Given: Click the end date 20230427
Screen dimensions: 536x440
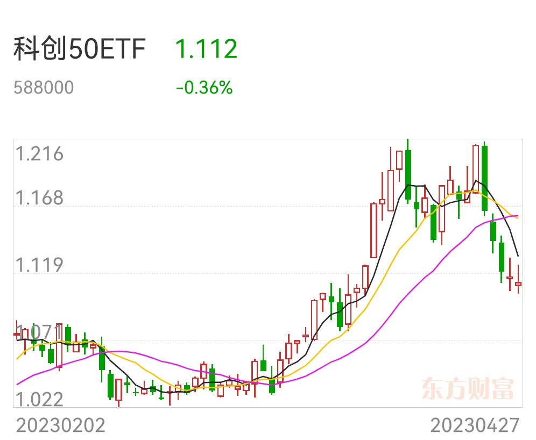Looking at the screenshot, I should [x=475, y=425].
